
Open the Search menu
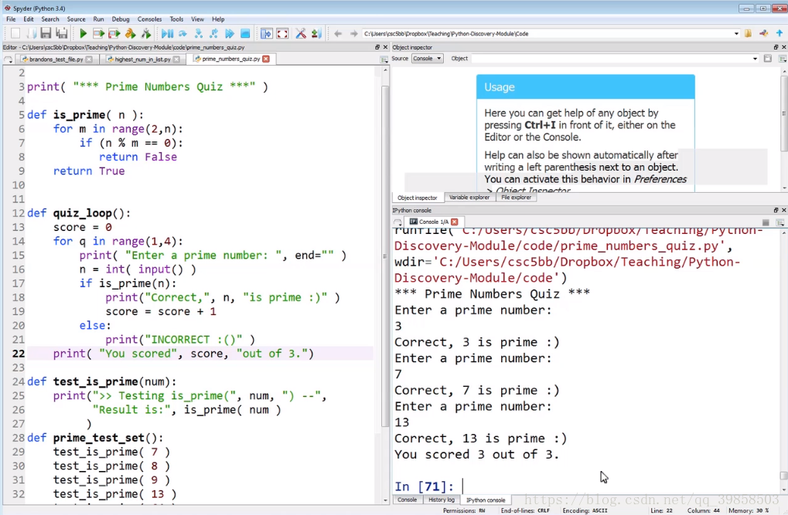50,19
